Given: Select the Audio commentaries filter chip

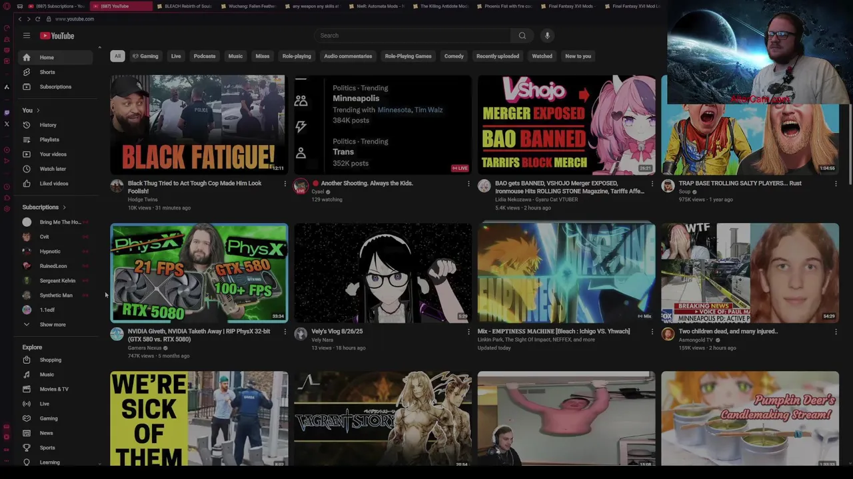Looking at the screenshot, I should (348, 56).
